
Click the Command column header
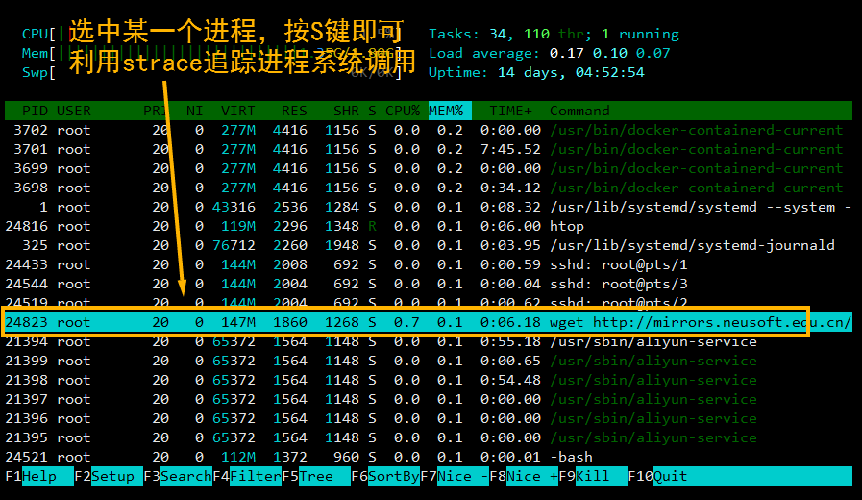579,111
